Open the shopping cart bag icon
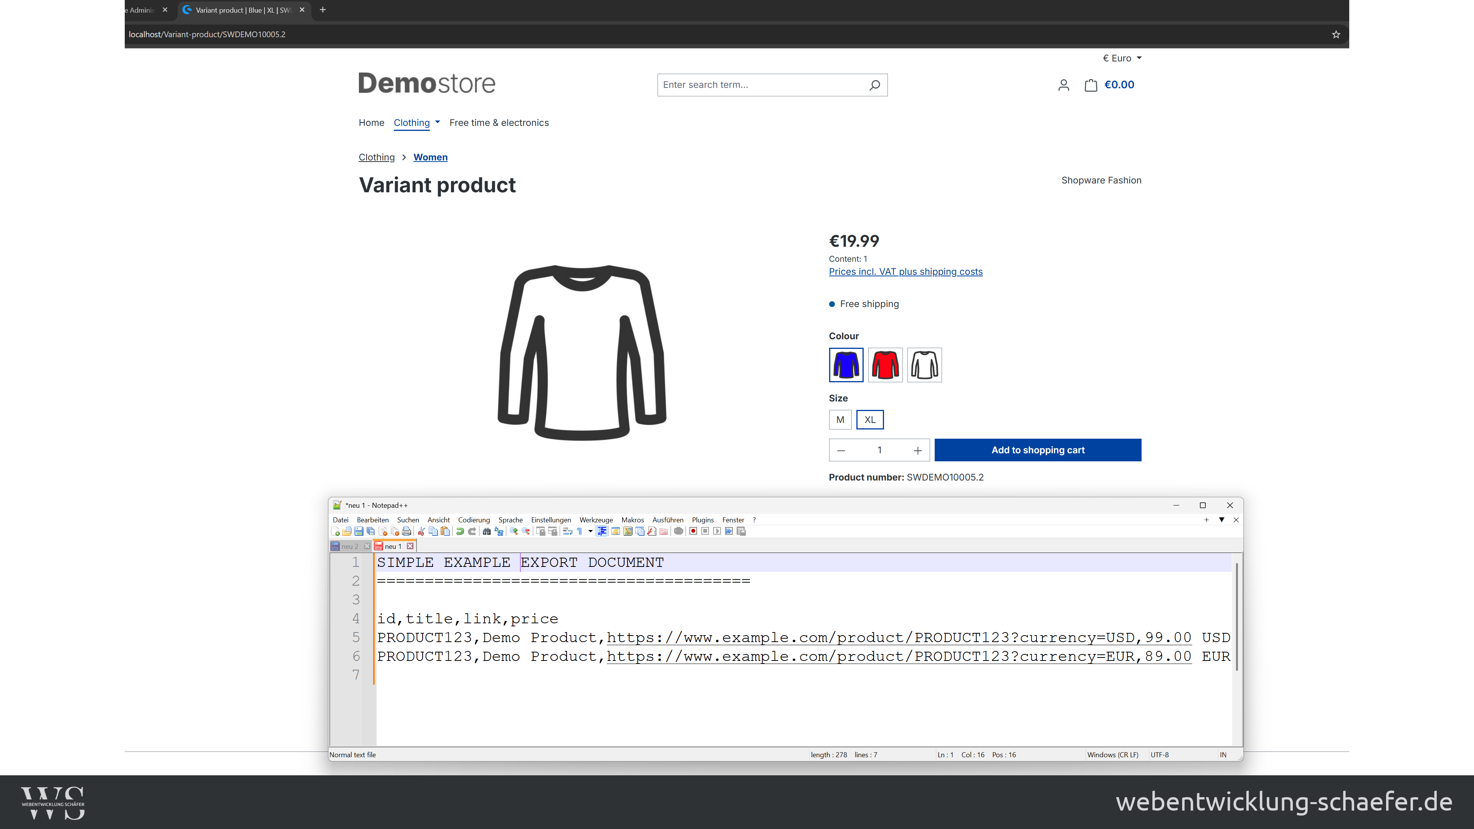This screenshot has height=829, width=1474. pos(1091,85)
